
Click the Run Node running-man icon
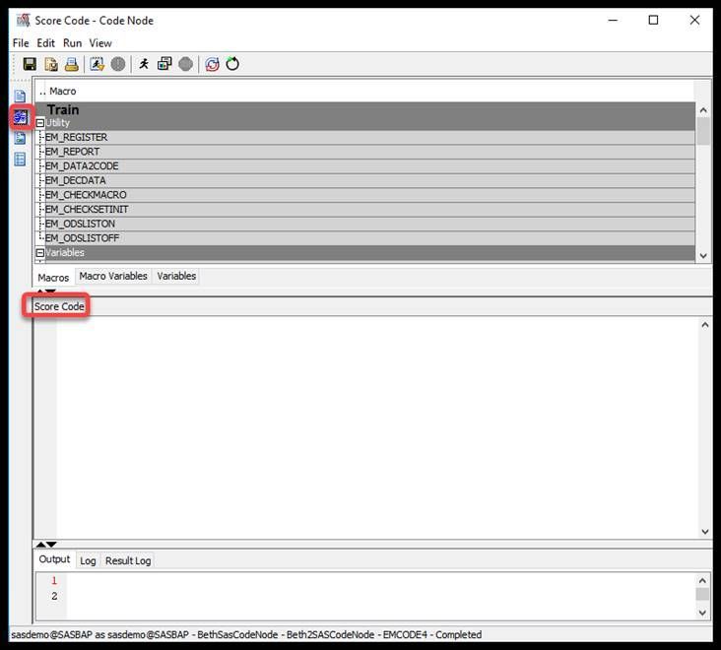click(144, 64)
